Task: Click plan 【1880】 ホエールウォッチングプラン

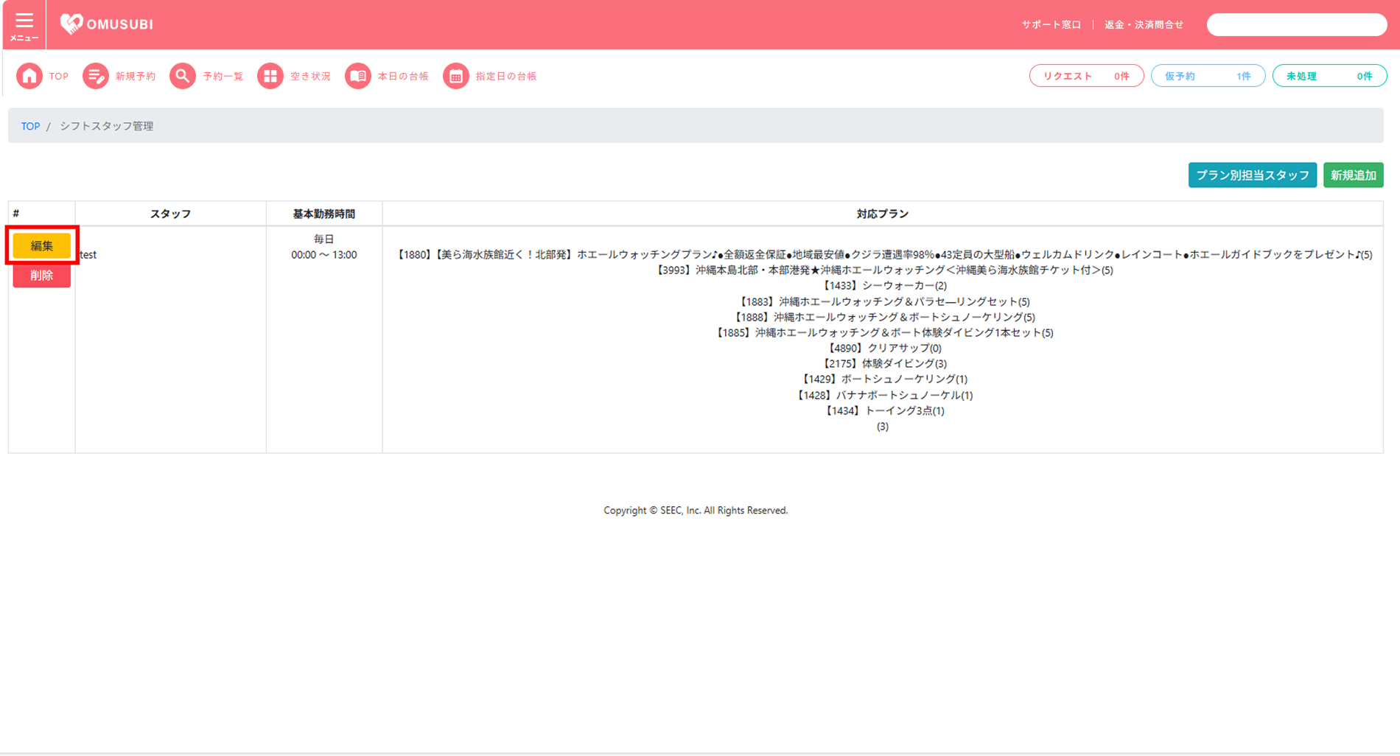Action: [883, 255]
